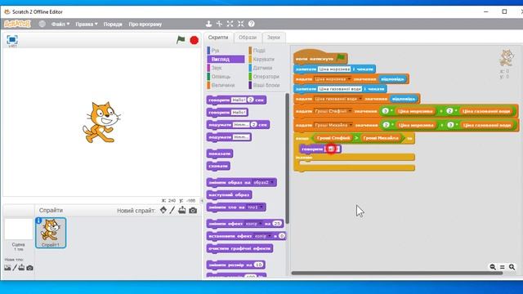The image size is (523, 294).
Task: Open Про програму
Action: (145, 24)
